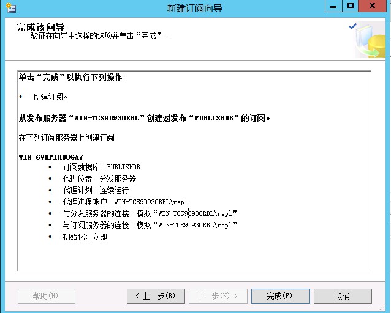The height and width of the screenshot is (313, 391).
Task: Click the 取消 button
Action: click(342, 296)
